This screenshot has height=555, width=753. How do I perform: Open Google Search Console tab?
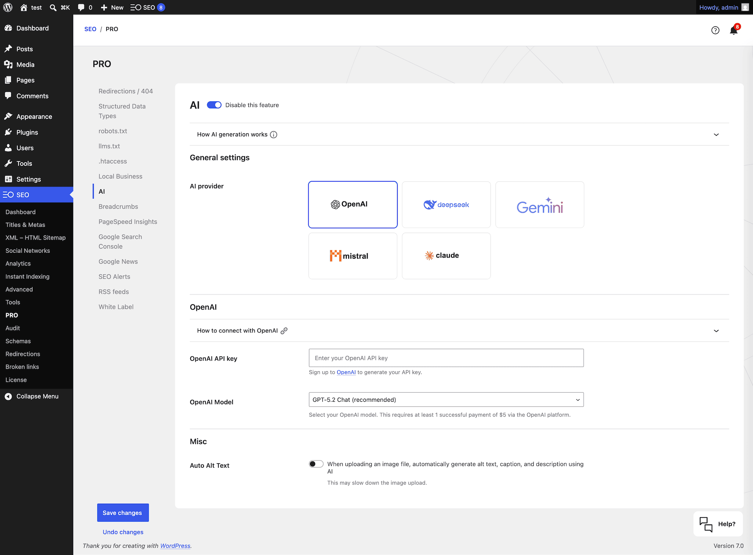tap(120, 241)
